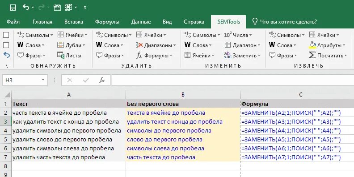The height and width of the screenshot is (177, 354).
Task: Open Фразы menu in УДАЛИТЬ group
Action: point(110,55)
